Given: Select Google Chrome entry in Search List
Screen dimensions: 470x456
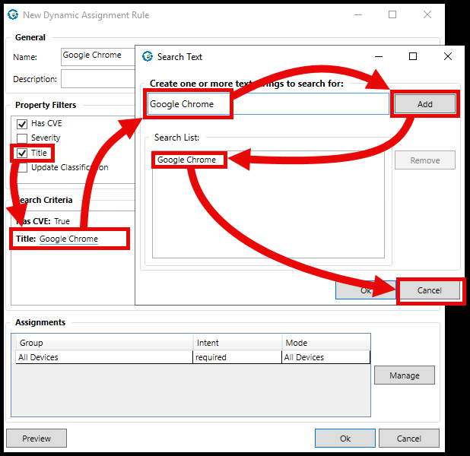Looking at the screenshot, I should [186, 160].
